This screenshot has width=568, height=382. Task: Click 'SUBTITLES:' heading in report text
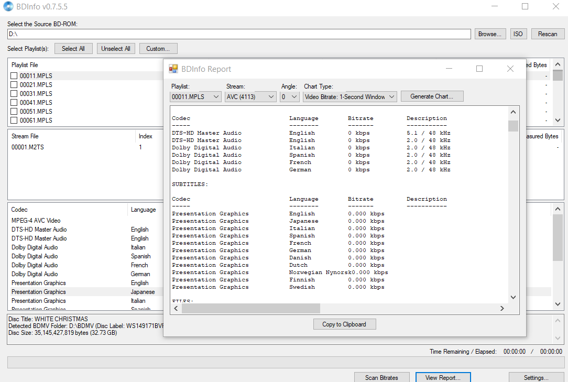tap(190, 184)
